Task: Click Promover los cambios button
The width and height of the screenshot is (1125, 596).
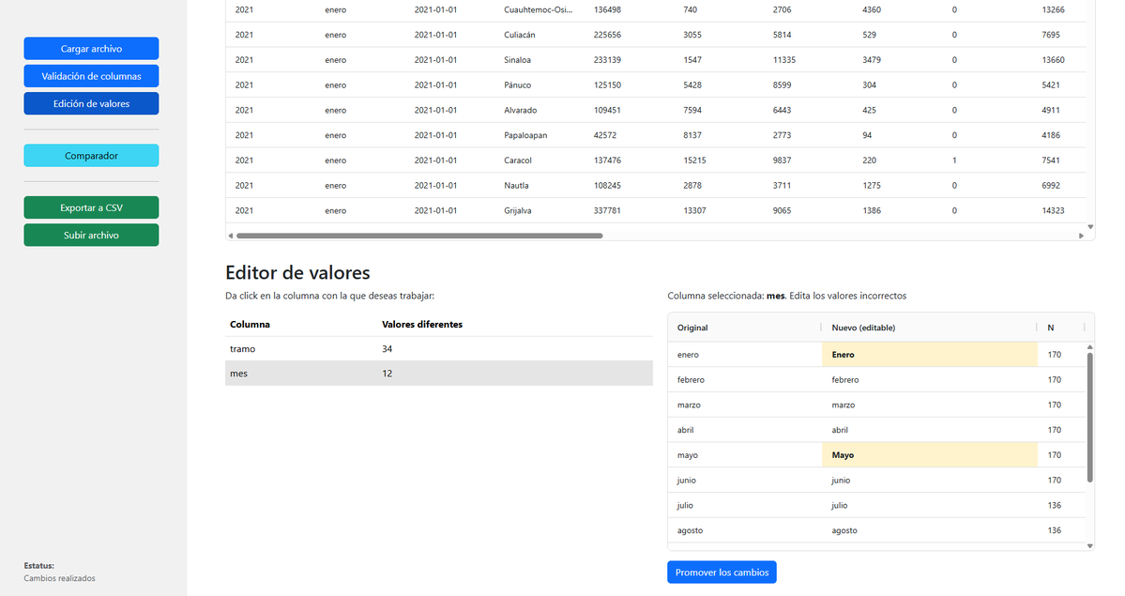Action: click(x=722, y=573)
